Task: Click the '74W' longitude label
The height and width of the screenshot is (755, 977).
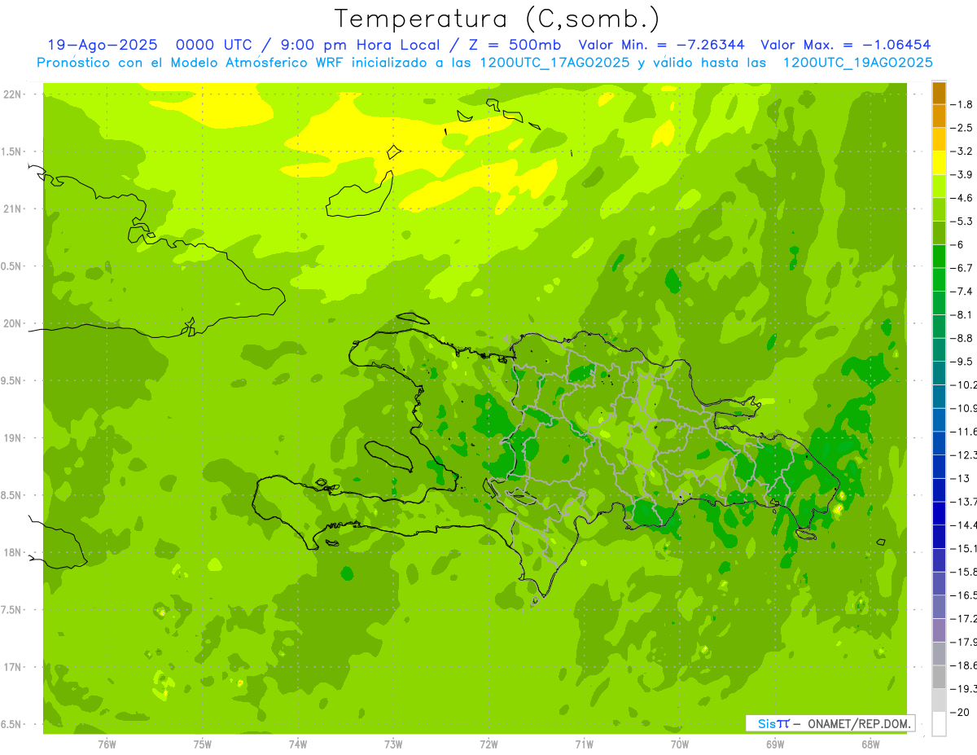Action: [x=298, y=744]
